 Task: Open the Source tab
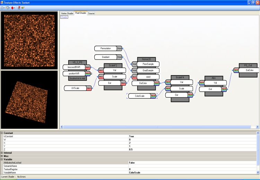click(x=91, y=13)
